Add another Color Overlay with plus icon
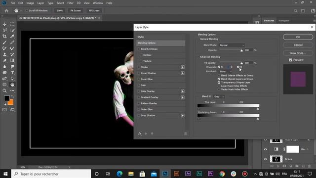The image size is (316, 178). pyautogui.click(x=182, y=91)
